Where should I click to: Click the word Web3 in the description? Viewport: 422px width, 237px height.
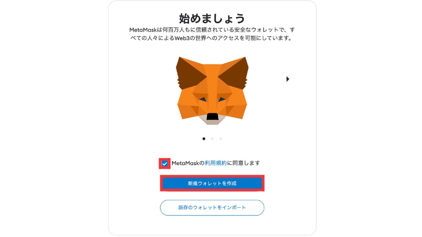[x=182, y=38]
